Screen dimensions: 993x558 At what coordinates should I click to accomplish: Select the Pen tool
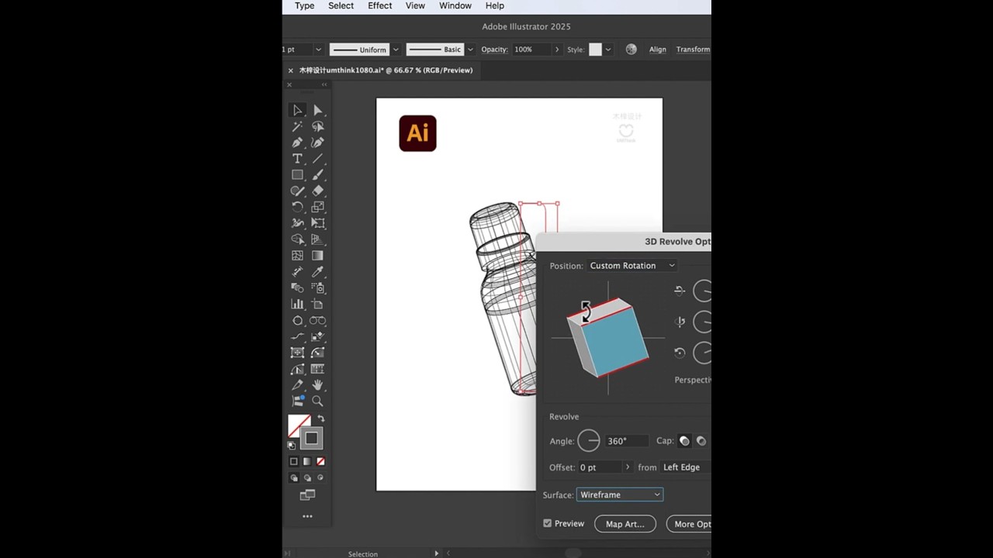point(297,143)
